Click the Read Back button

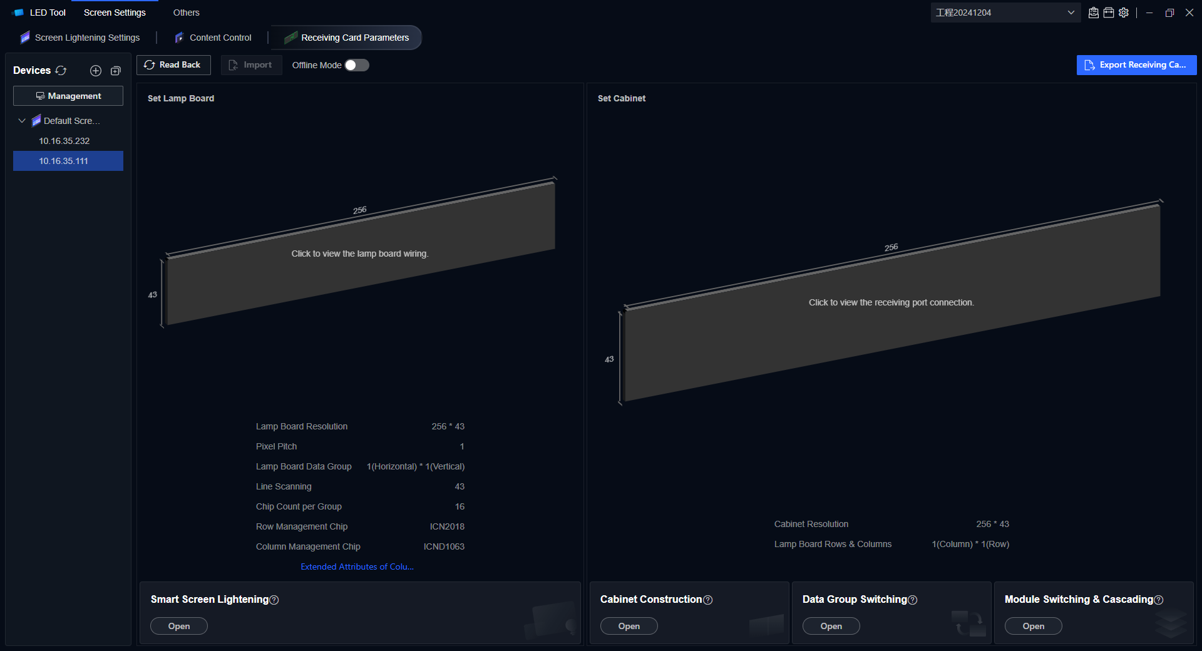[x=173, y=65]
